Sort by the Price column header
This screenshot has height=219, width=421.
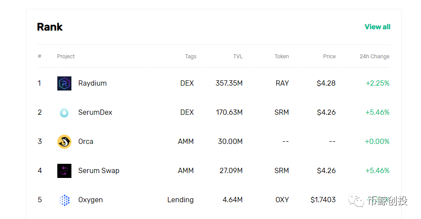(x=329, y=57)
